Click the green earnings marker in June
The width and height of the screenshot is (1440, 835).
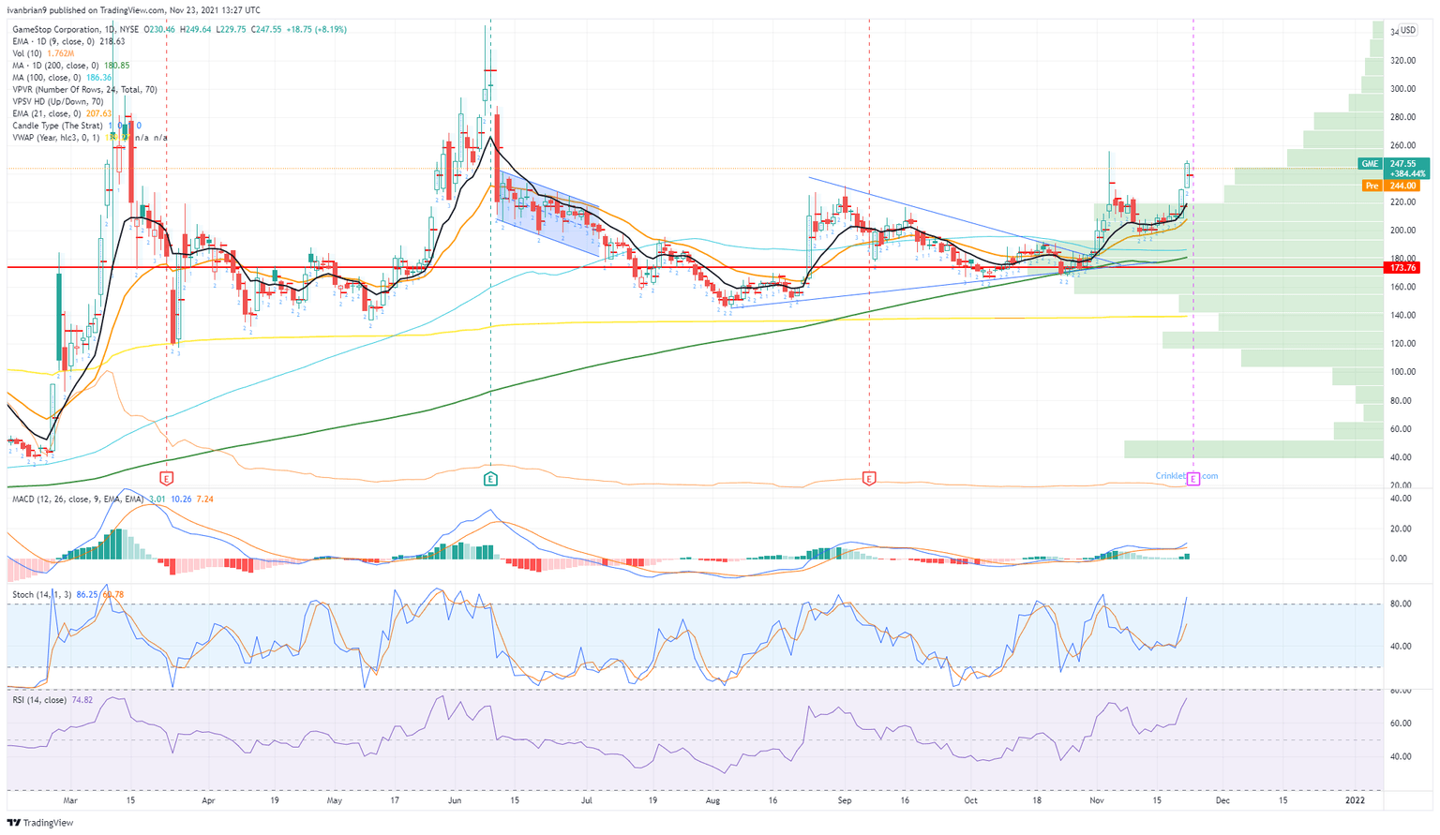coord(490,479)
